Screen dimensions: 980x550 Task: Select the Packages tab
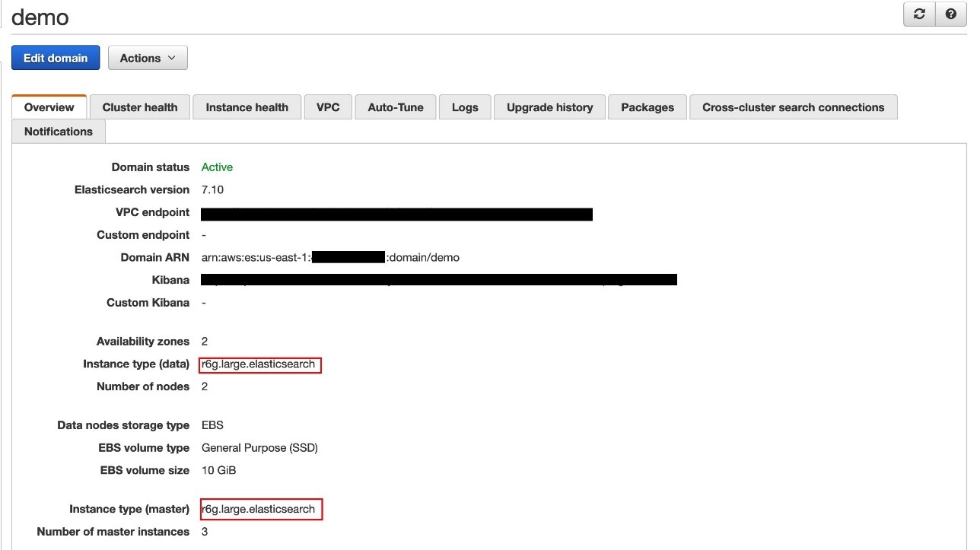pyautogui.click(x=647, y=107)
